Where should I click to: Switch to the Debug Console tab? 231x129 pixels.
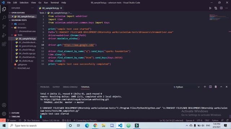pyautogui.click(x=70, y=87)
